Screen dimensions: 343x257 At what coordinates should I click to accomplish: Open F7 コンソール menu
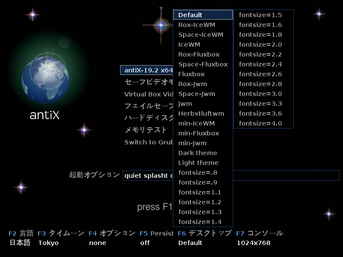pyautogui.click(x=260, y=233)
